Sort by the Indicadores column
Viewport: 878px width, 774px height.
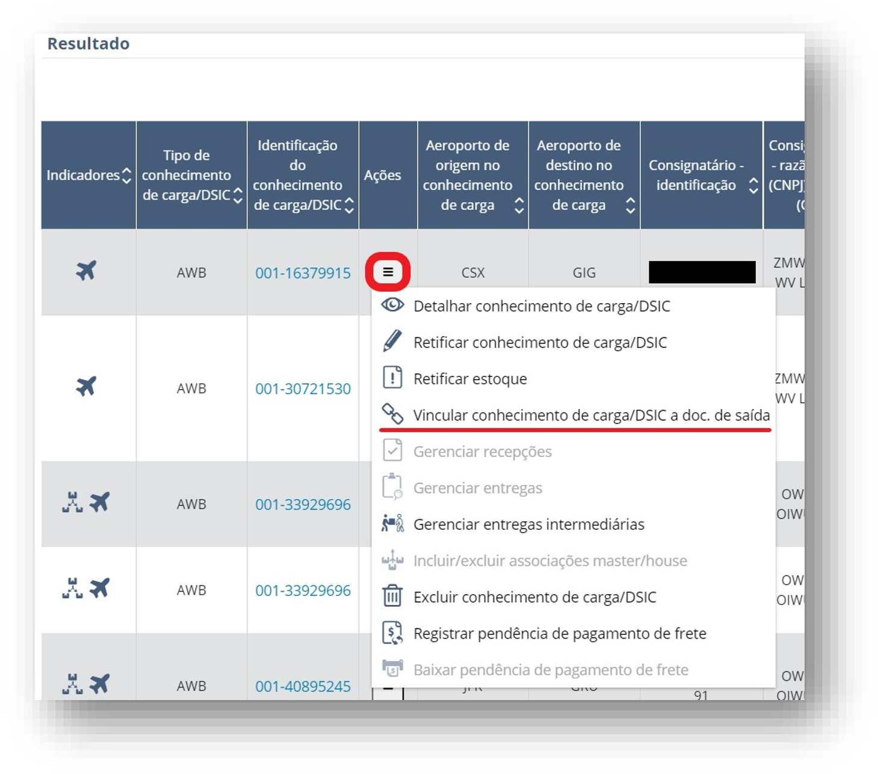(126, 176)
